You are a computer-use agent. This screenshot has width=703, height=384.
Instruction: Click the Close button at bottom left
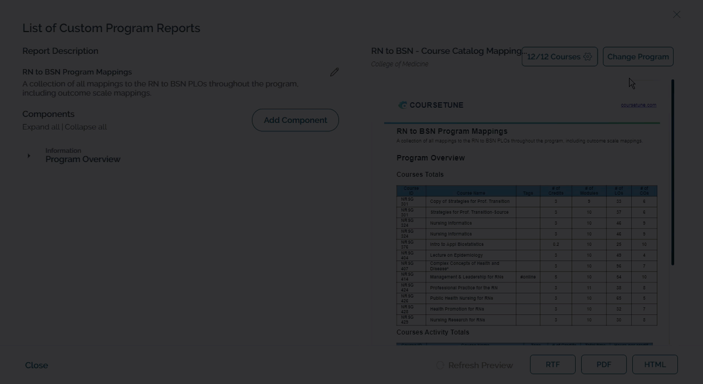[x=36, y=366]
